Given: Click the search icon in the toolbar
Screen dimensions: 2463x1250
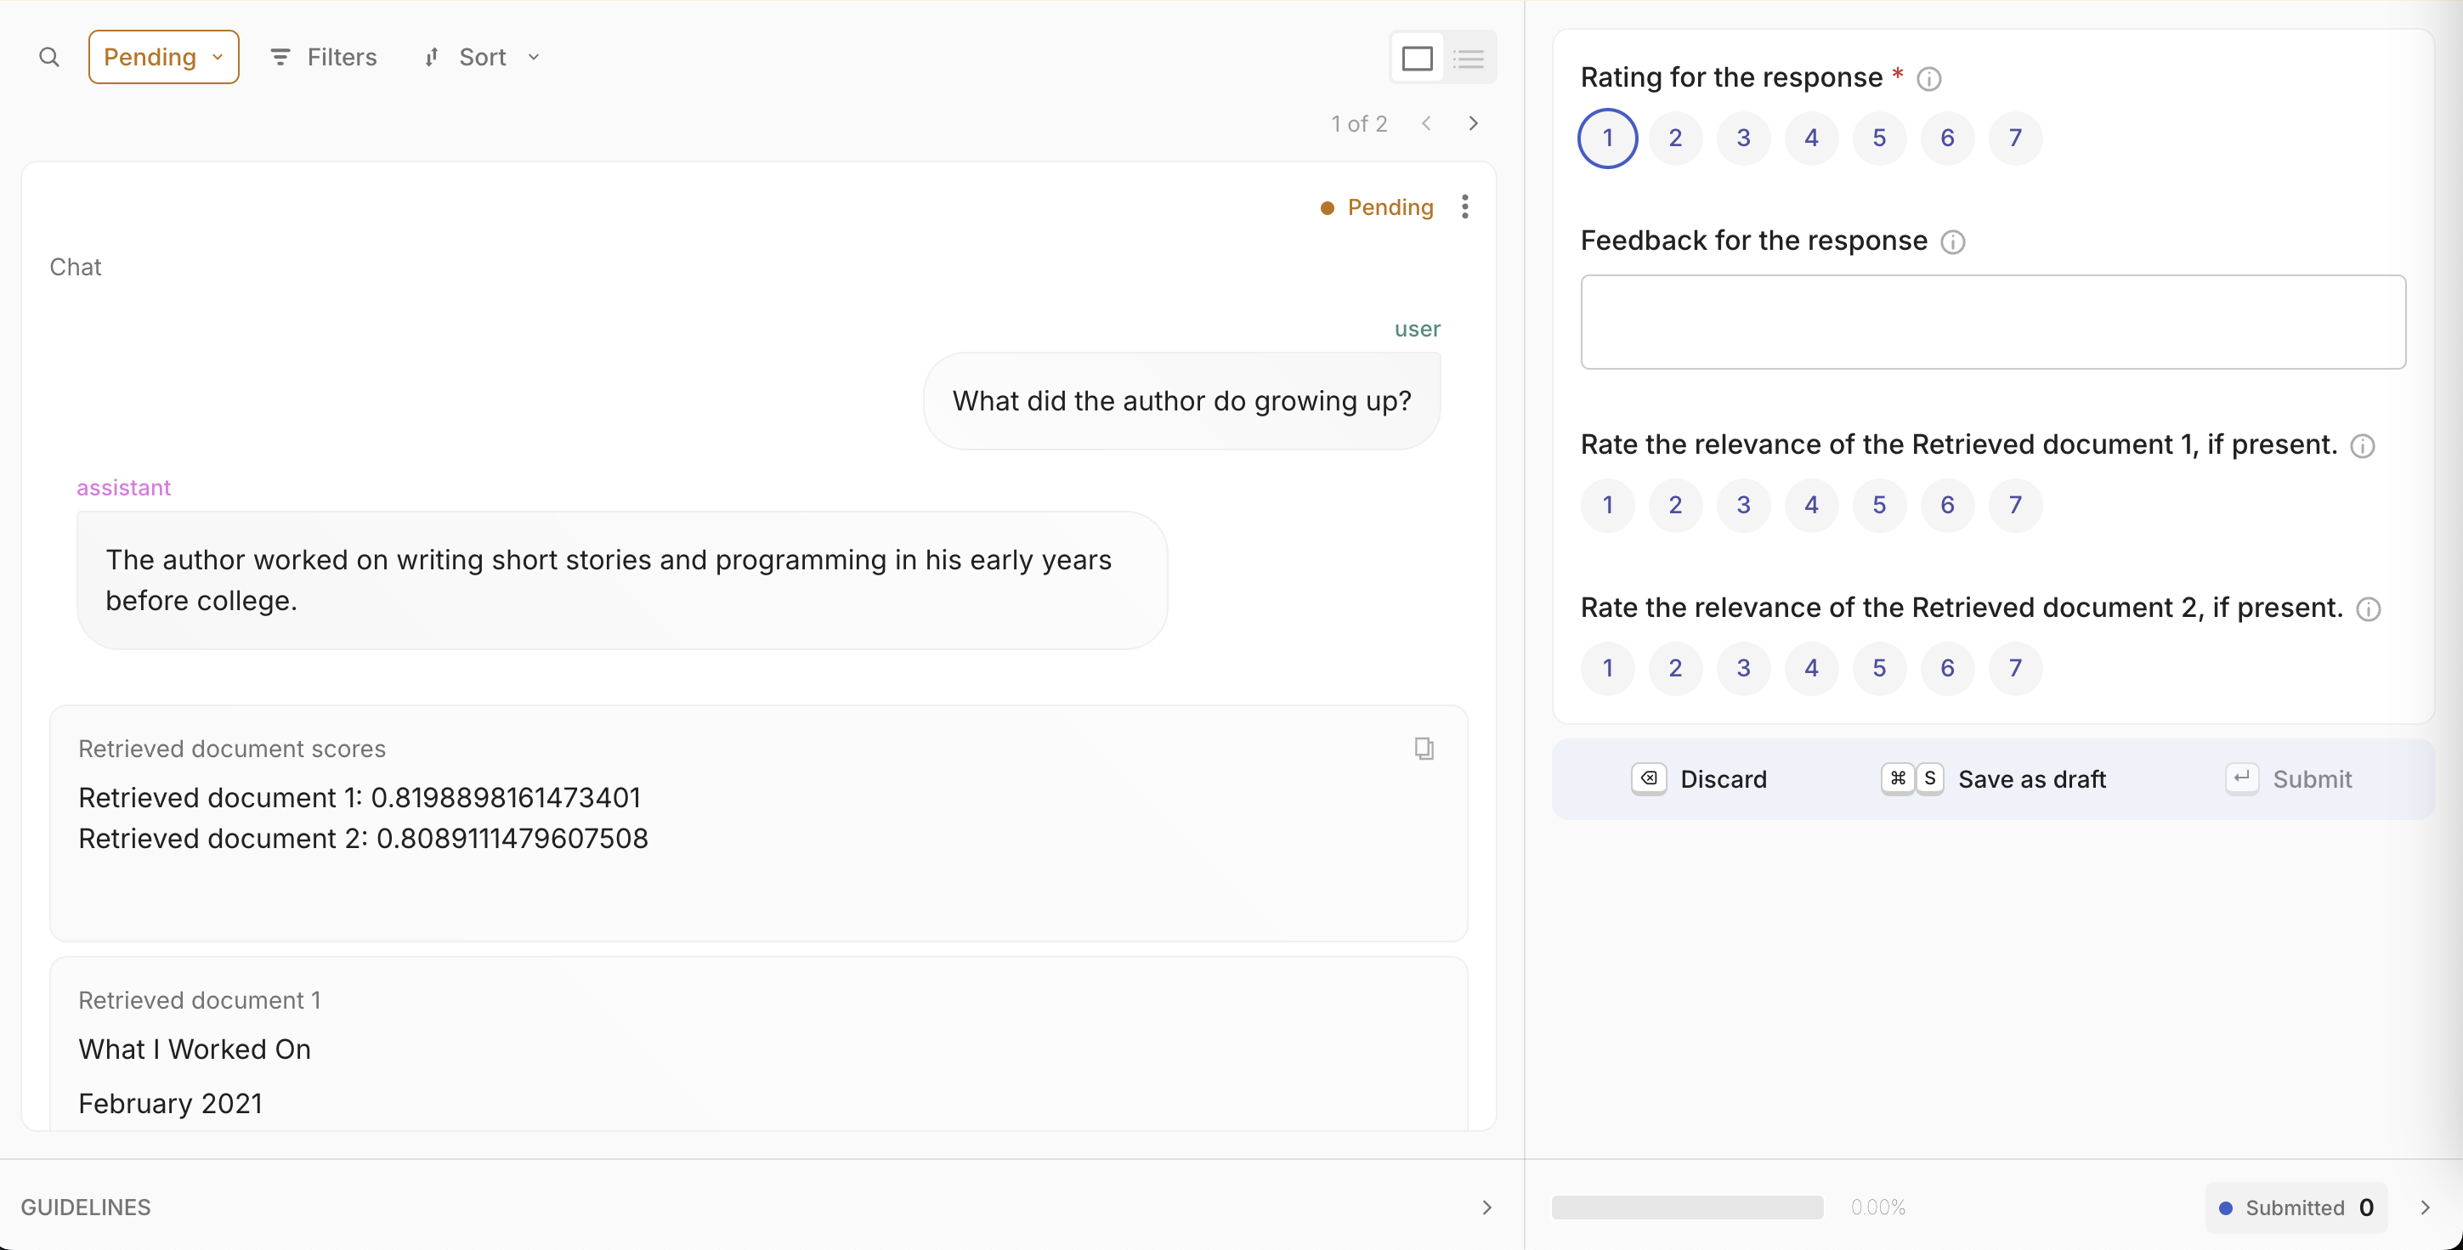Looking at the screenshot, I should (48, 56).
